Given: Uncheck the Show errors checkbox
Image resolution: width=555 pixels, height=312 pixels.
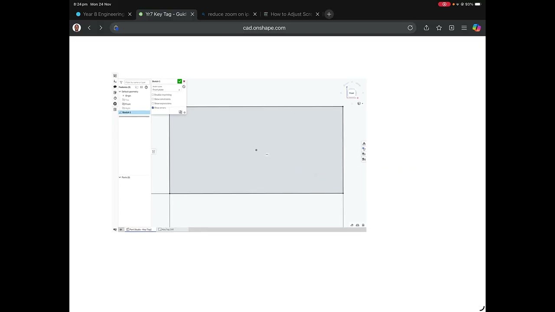Looking at the screenshot, I should point(153,107).
